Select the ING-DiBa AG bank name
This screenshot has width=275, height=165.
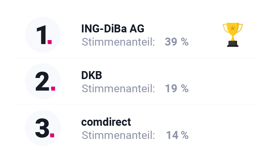tap(113, 29)
